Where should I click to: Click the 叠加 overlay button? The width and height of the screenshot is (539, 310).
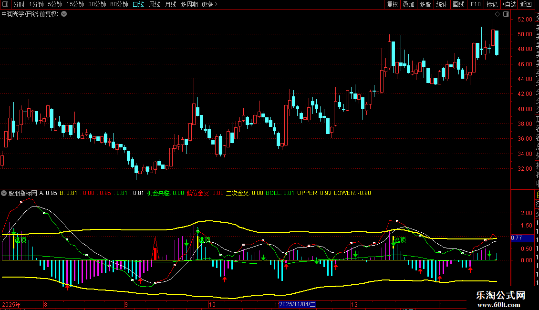coord(409,4)
